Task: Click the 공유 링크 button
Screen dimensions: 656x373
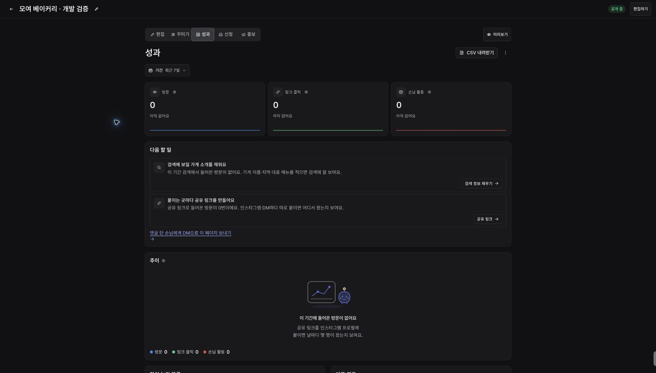Action: [488, 219]
